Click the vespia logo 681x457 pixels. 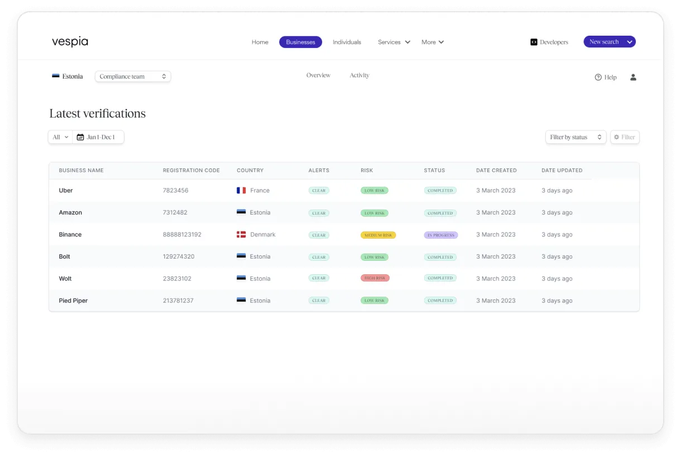(69, 41)
